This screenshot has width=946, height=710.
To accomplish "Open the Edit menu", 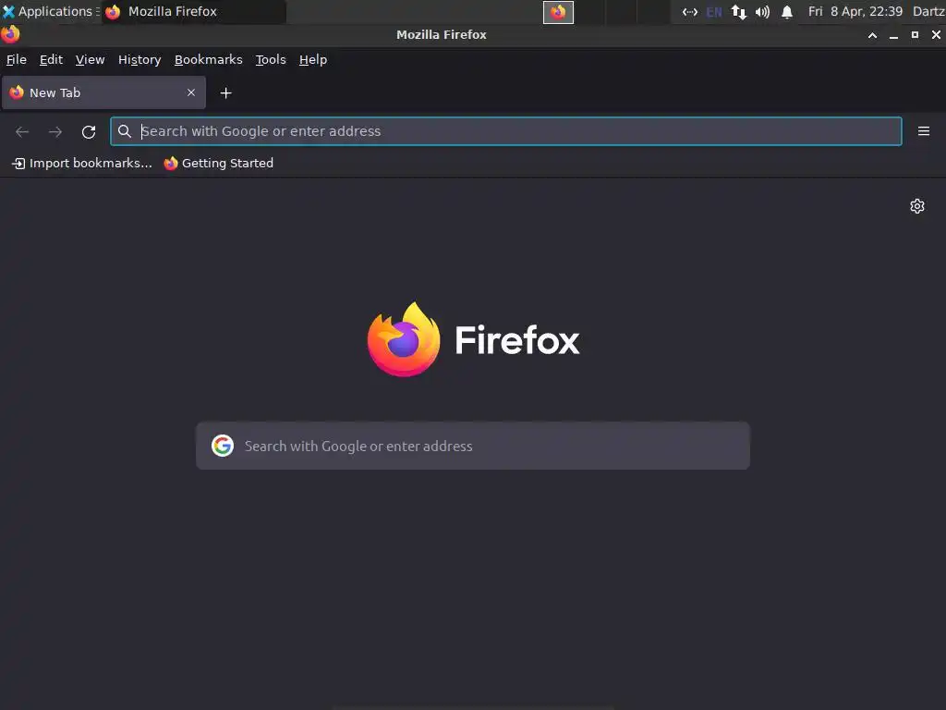I will (x=52, y=60).
